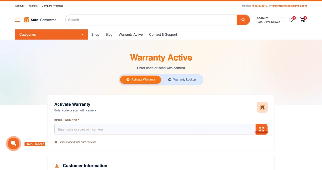Screen dimensions: 322x170
Task: Open the hamburger menu icon
Action: 17,20
